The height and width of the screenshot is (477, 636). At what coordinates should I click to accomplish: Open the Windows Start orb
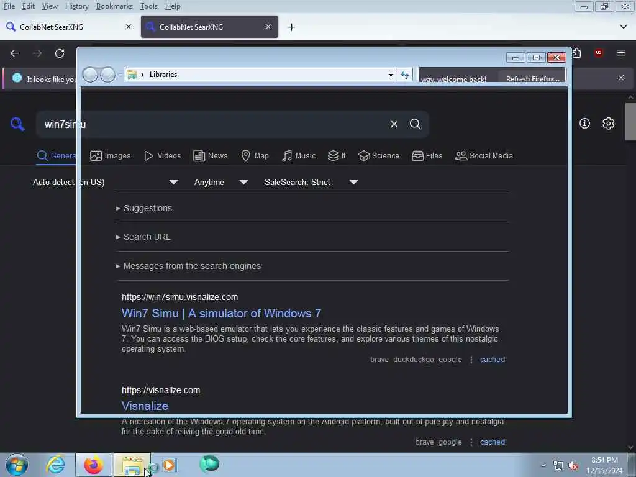coord(16,465)
